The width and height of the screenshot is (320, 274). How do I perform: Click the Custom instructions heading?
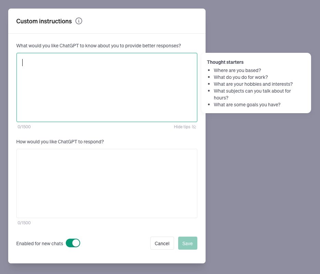pos(44,21)
